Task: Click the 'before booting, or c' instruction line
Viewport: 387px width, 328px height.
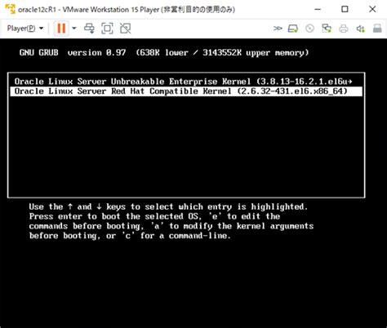Action: (130, 236)
